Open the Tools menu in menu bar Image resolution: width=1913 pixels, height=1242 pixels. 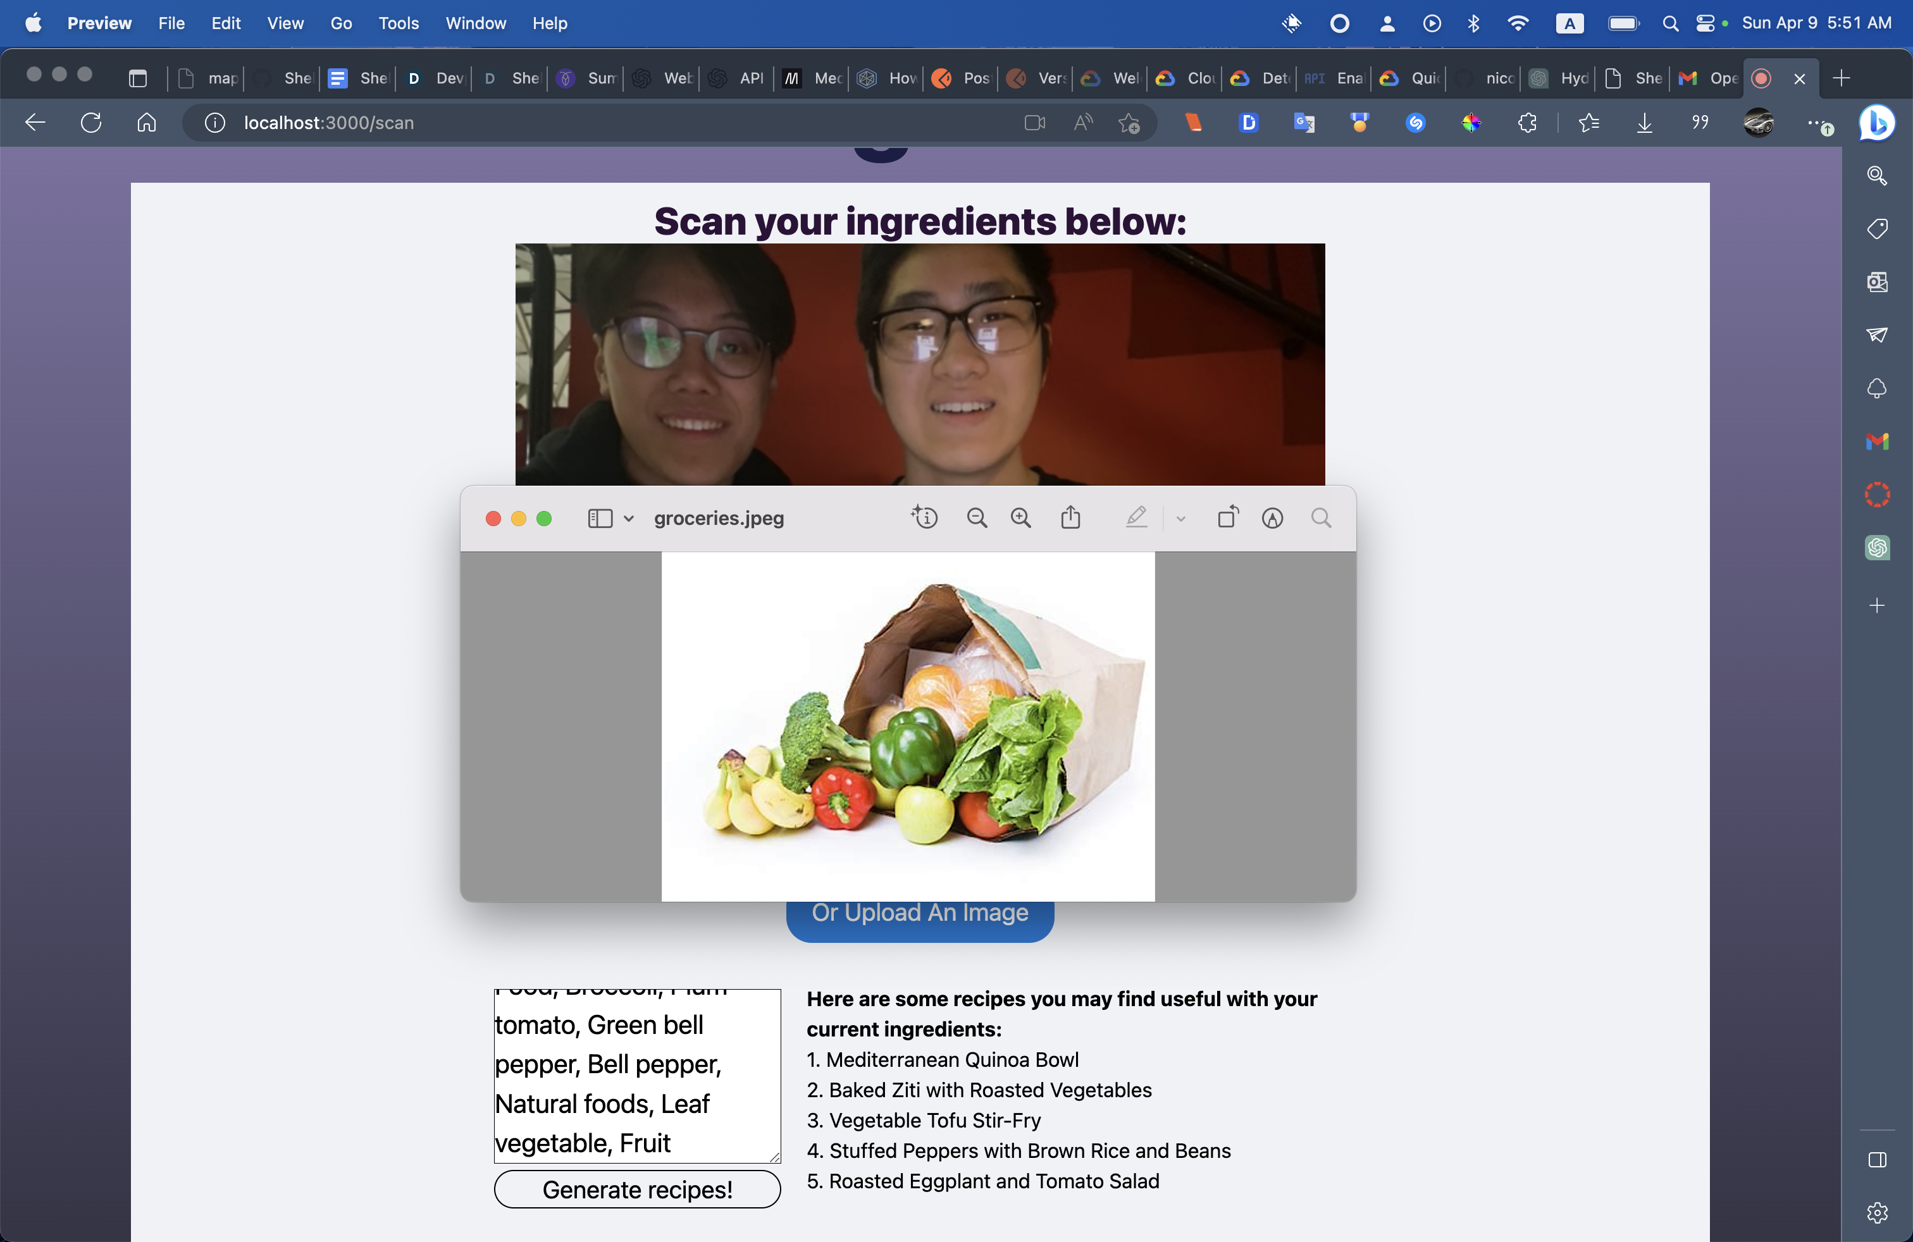(x=399, y=23)
